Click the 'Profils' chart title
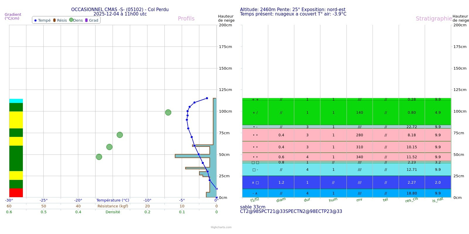 click(x=186, y=18)
